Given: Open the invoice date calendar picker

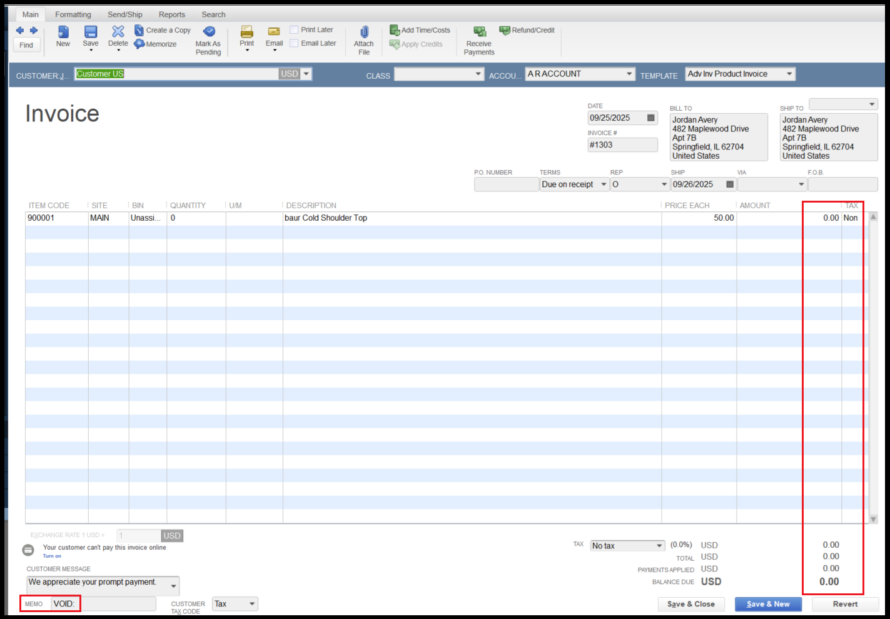Looking at the screenshot, I should coord(650,118).
